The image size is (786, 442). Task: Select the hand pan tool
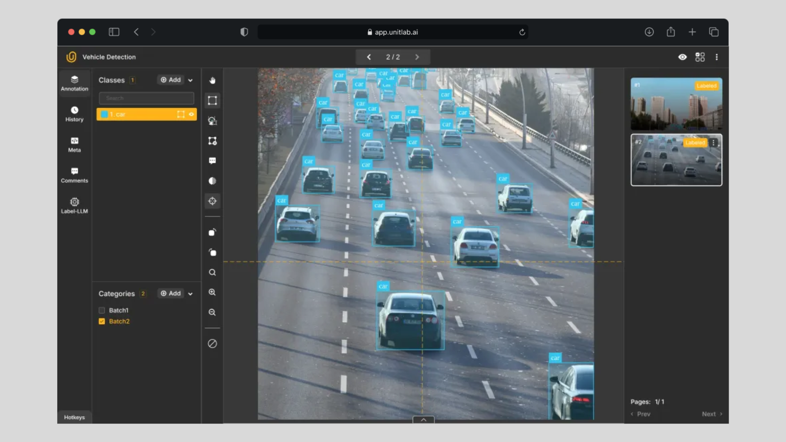pos(212,80)
